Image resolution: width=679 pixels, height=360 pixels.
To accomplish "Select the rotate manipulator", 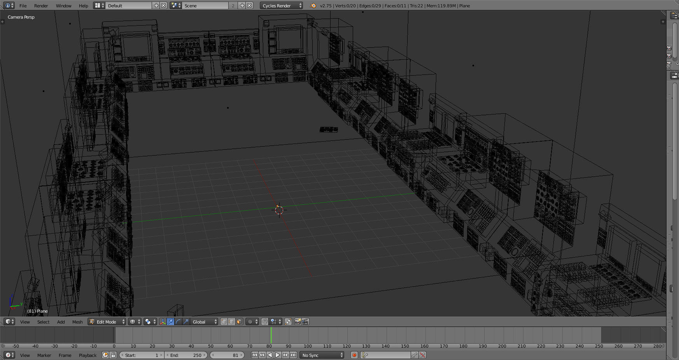I will 178,322.
